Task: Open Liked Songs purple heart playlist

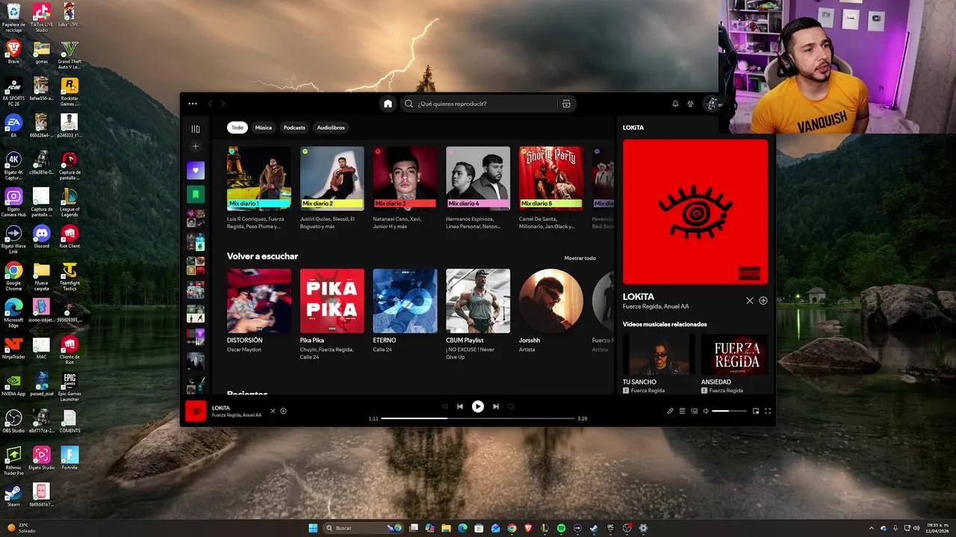Action: (196, 170)
